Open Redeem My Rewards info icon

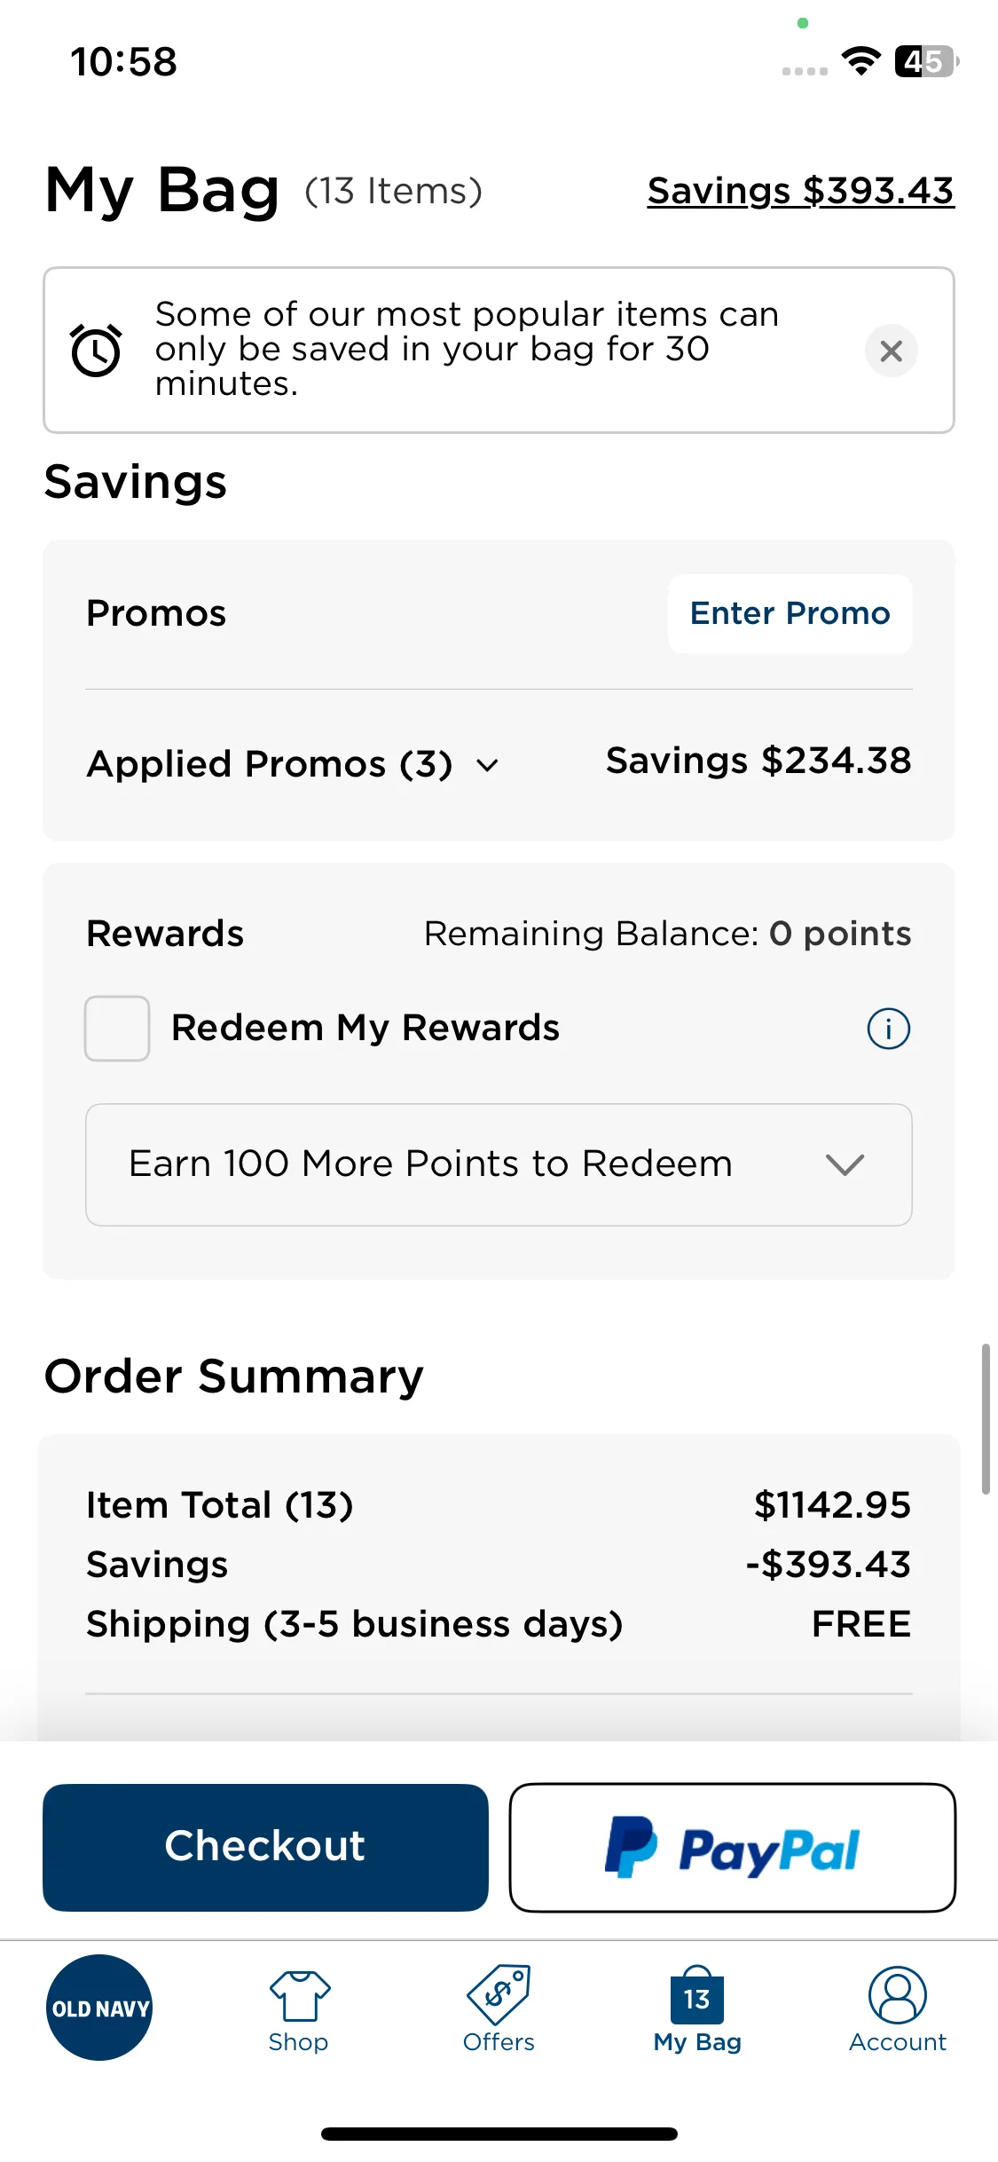(888, 1029)
